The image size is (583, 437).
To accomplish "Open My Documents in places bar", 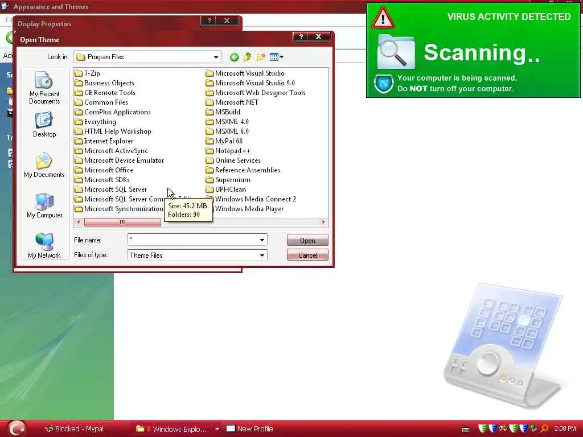I will [x=44, y=165].
